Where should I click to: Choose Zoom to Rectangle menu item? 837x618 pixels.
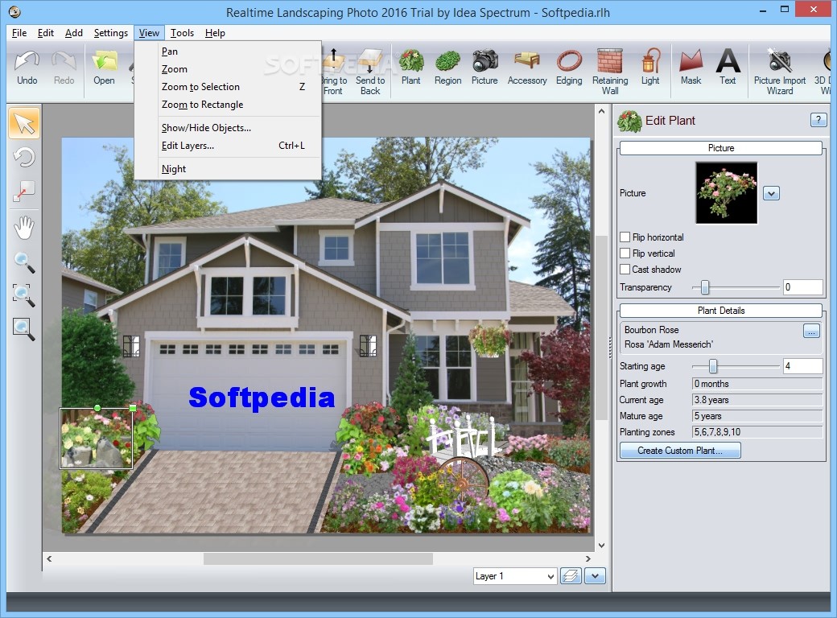click(228, 105)
